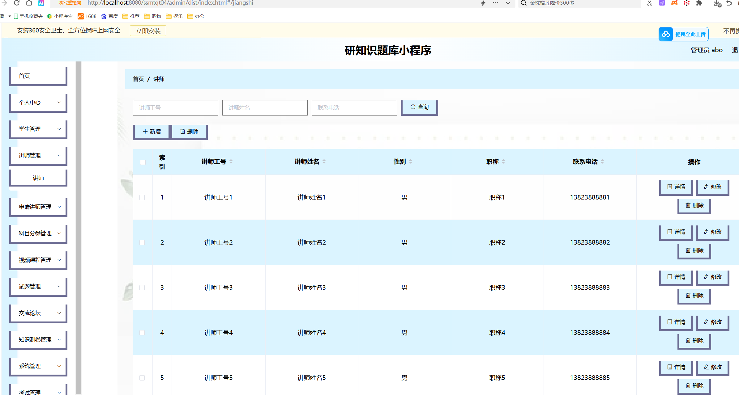Click the forward navigation arrow
The height and width of the screenshot is (395, 739).
5,3
